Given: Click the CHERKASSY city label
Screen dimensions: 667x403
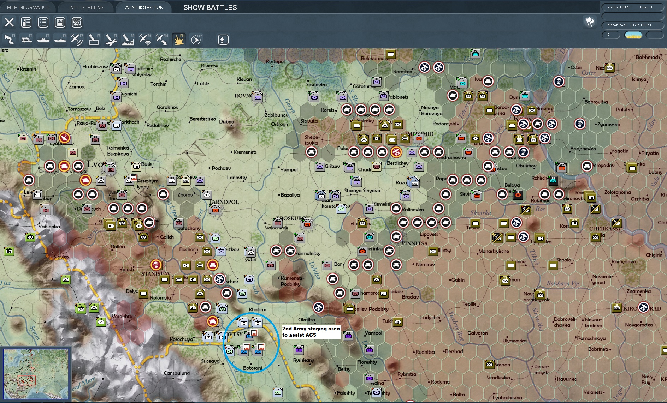Looking at the screenshot, I should 605,229.
